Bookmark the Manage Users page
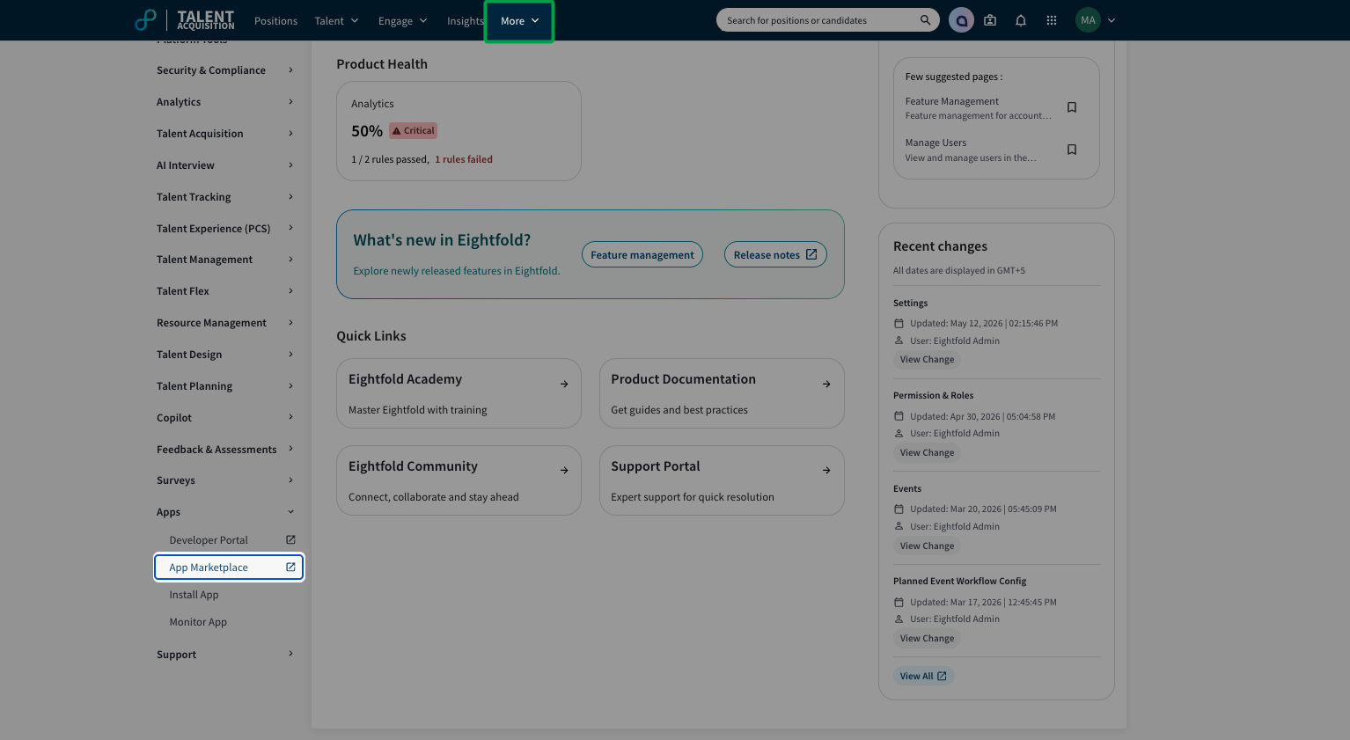The height and width of the screenshot is (740, 1350). click(x=1072, y=150)
